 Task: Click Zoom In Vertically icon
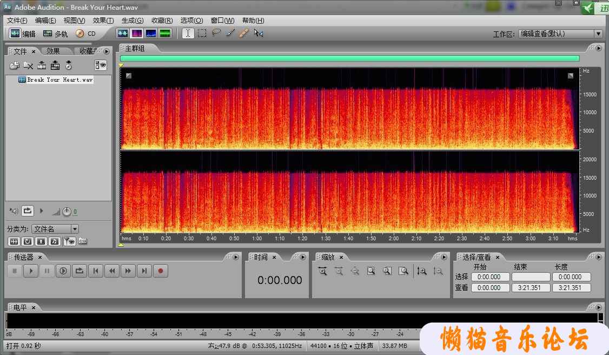click(x=422, y=271)
